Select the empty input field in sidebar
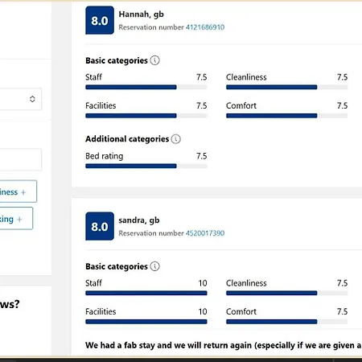The width and height of the screenshot is (362, 362). pyautogui.click(x=21, y=159)
